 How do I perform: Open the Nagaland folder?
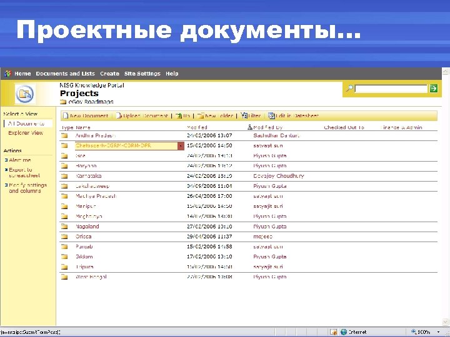coord(87,227)
